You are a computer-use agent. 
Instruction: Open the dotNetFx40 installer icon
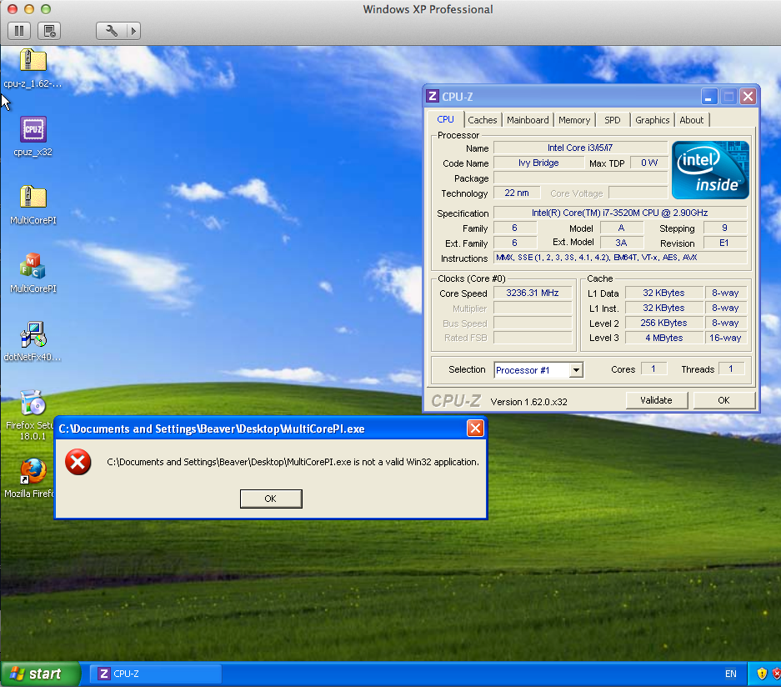[x=33, y=335]
